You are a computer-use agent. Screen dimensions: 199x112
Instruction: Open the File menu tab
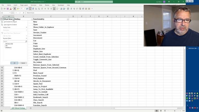coord(3,5)
